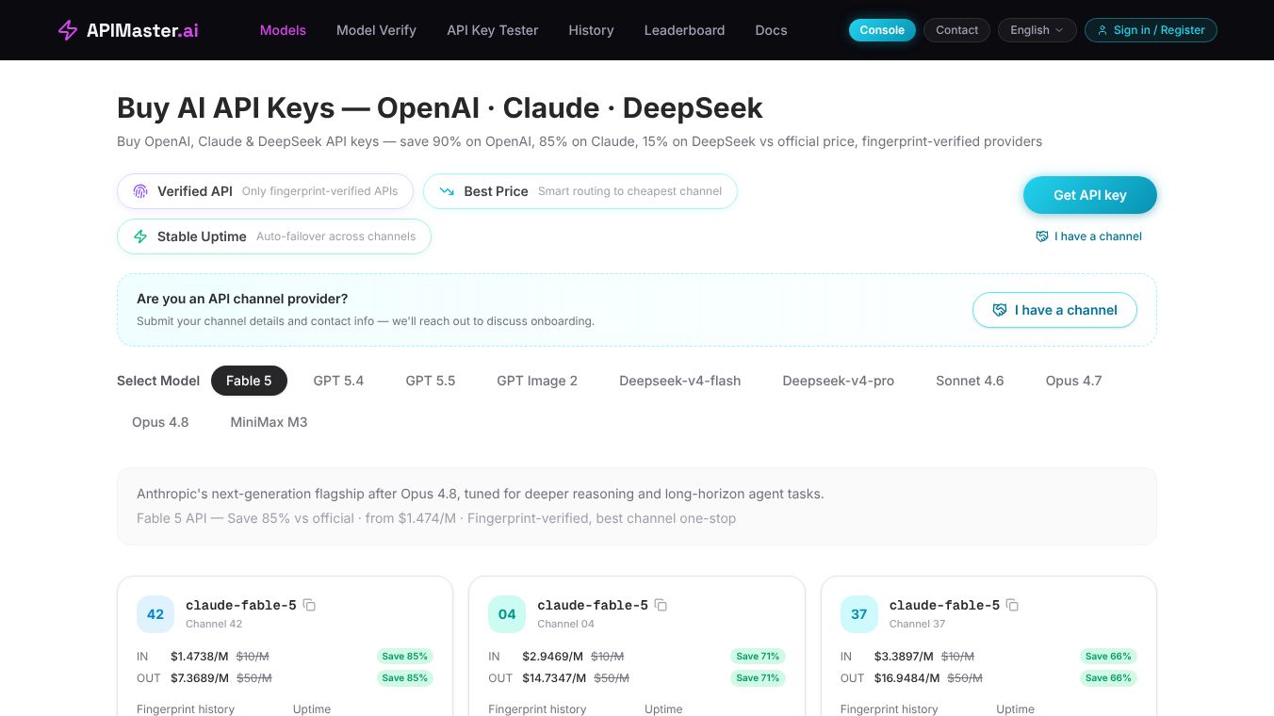Click the 42 channel number badge
Screen dimensions: 1274x716
pyautogui.click(x=155, y=614)
